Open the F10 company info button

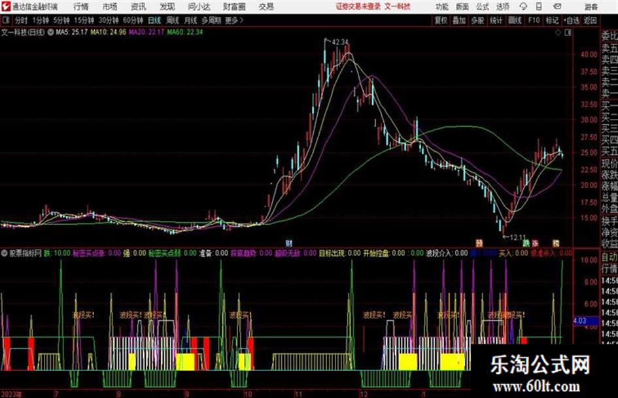pos(534,20)
